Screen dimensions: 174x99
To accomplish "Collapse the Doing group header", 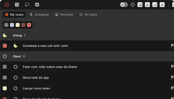I will [x=87, y=35].
